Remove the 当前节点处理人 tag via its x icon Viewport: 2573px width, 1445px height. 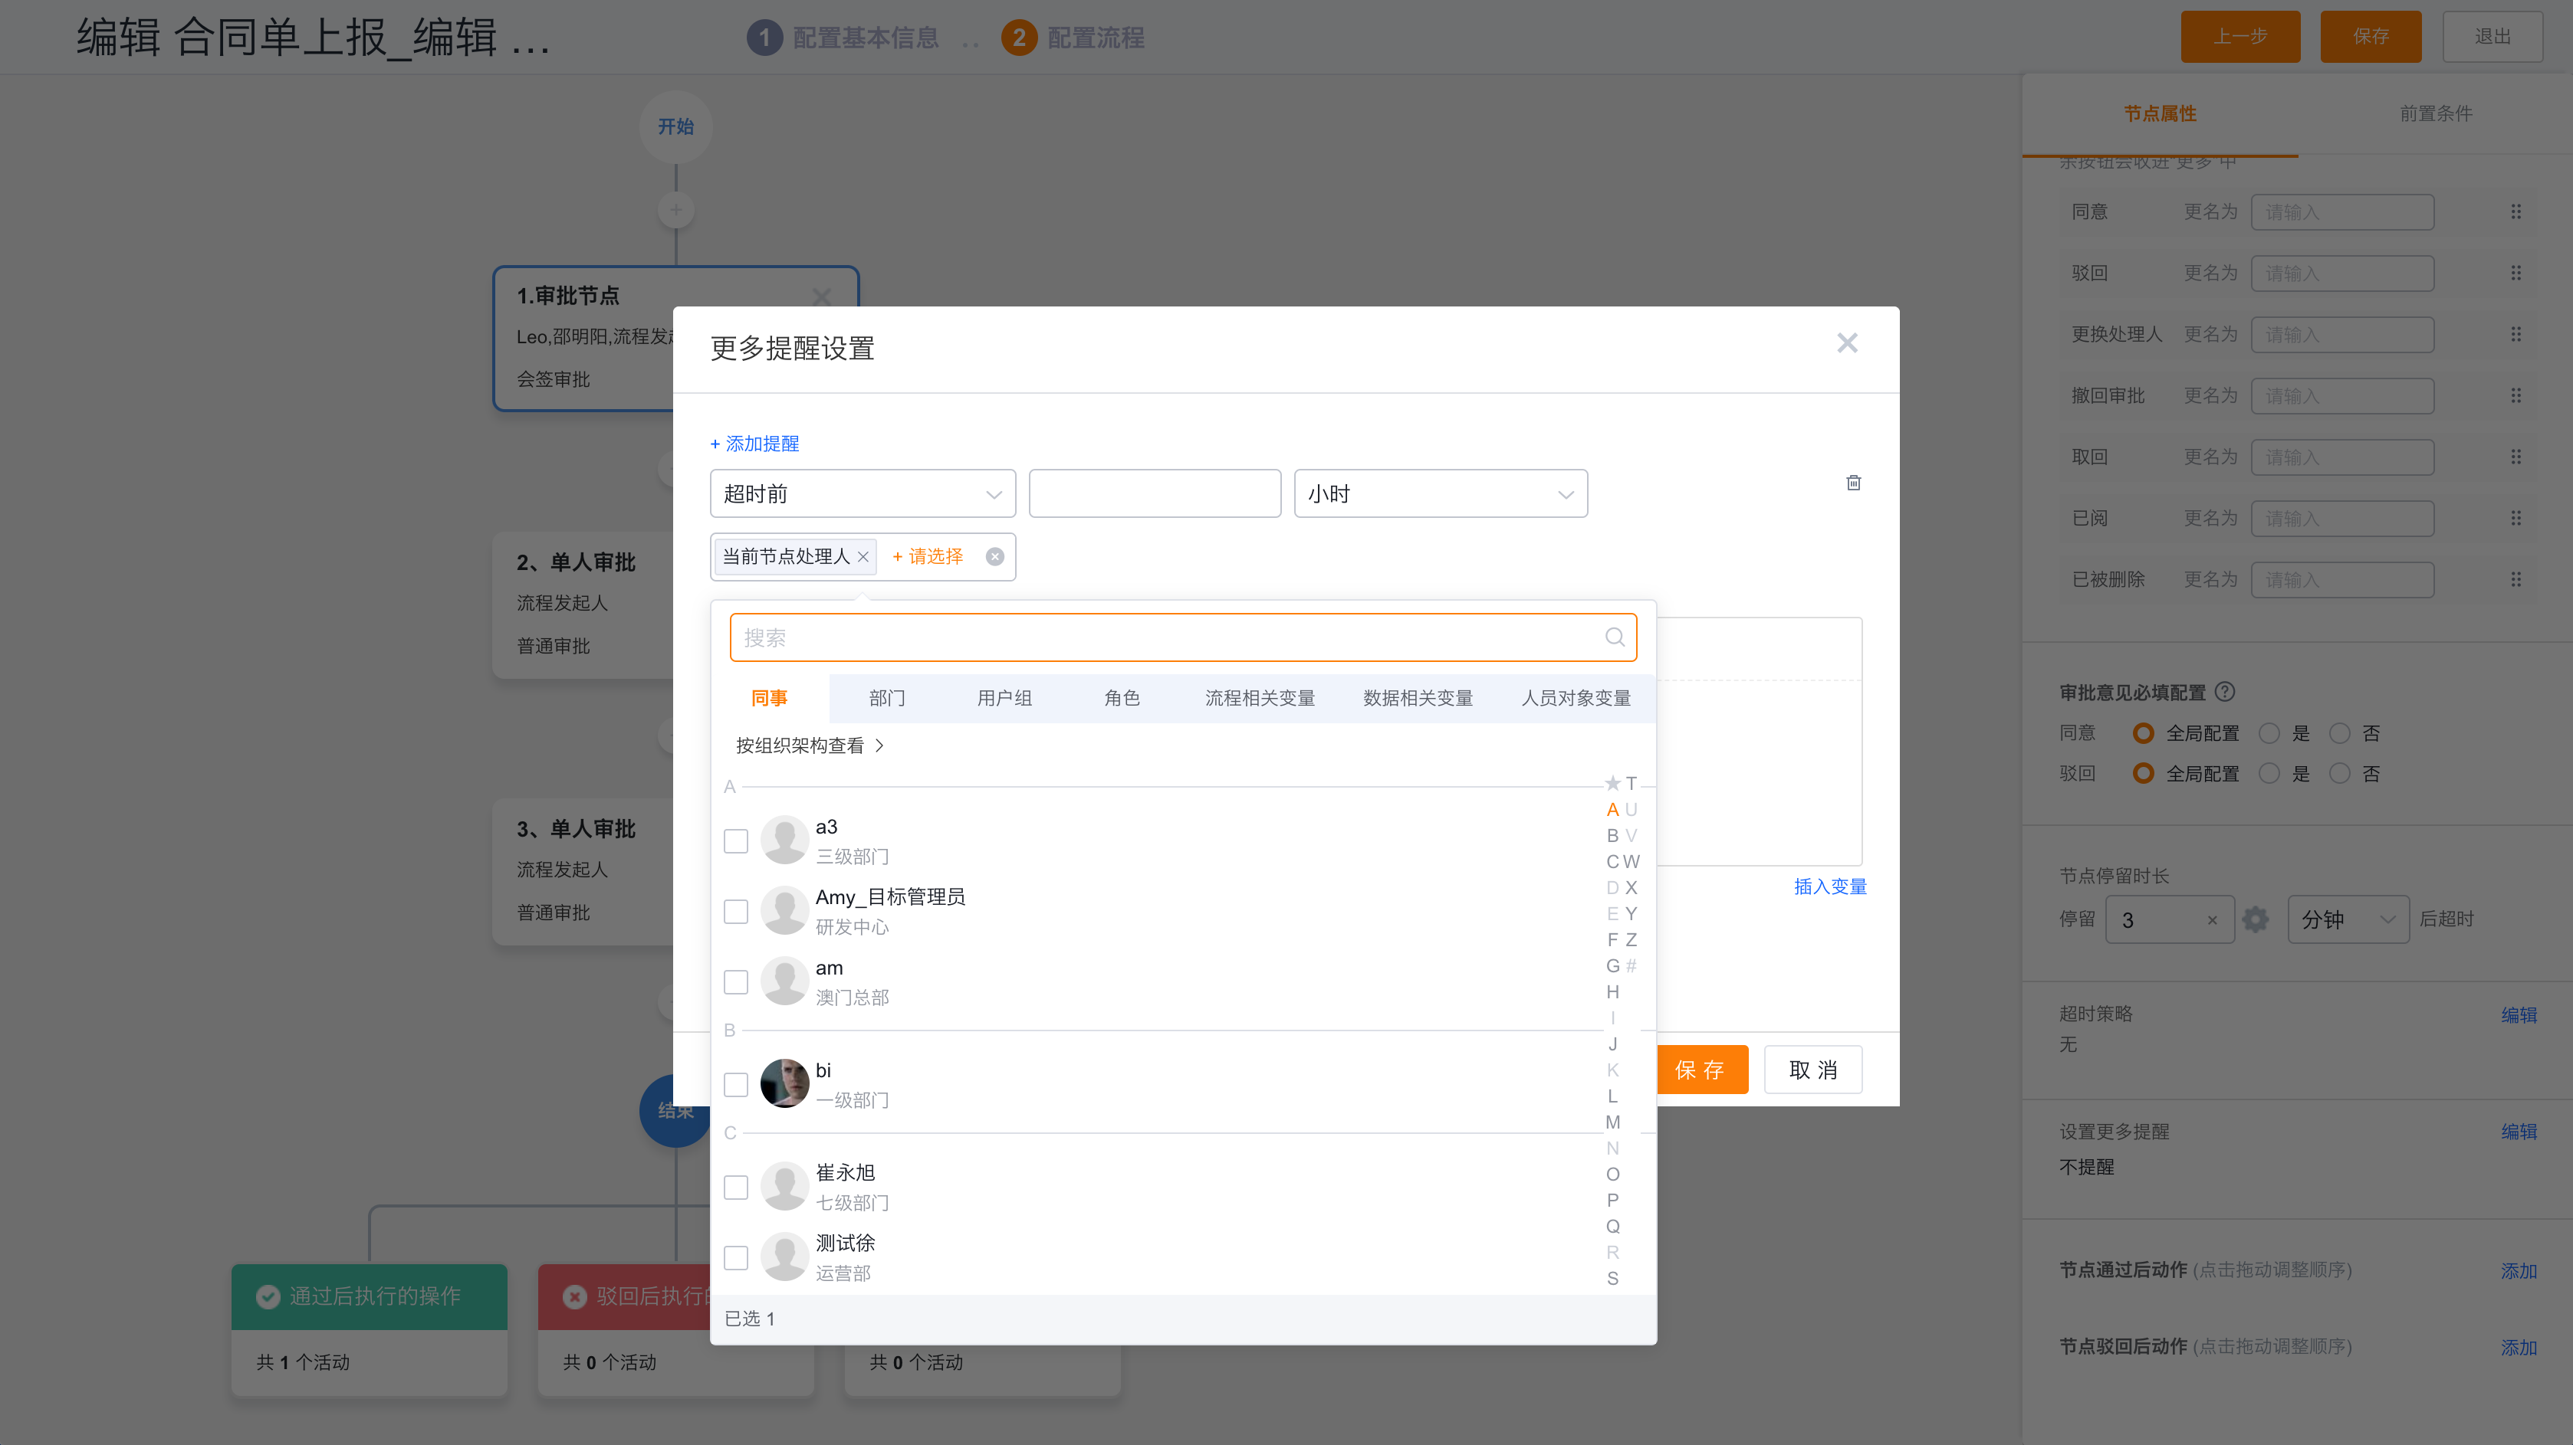[863, 557]
